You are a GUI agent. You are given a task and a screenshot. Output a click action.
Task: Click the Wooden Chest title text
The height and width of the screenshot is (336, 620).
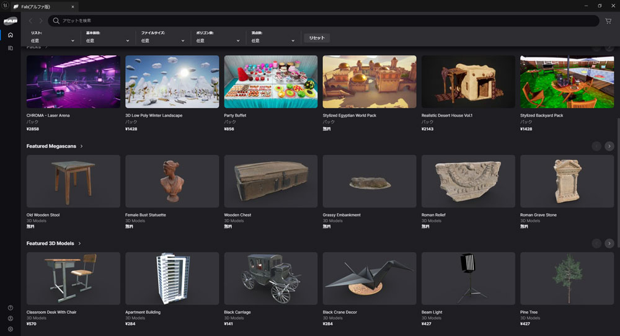pyautogui.click(x=237, y=215)
